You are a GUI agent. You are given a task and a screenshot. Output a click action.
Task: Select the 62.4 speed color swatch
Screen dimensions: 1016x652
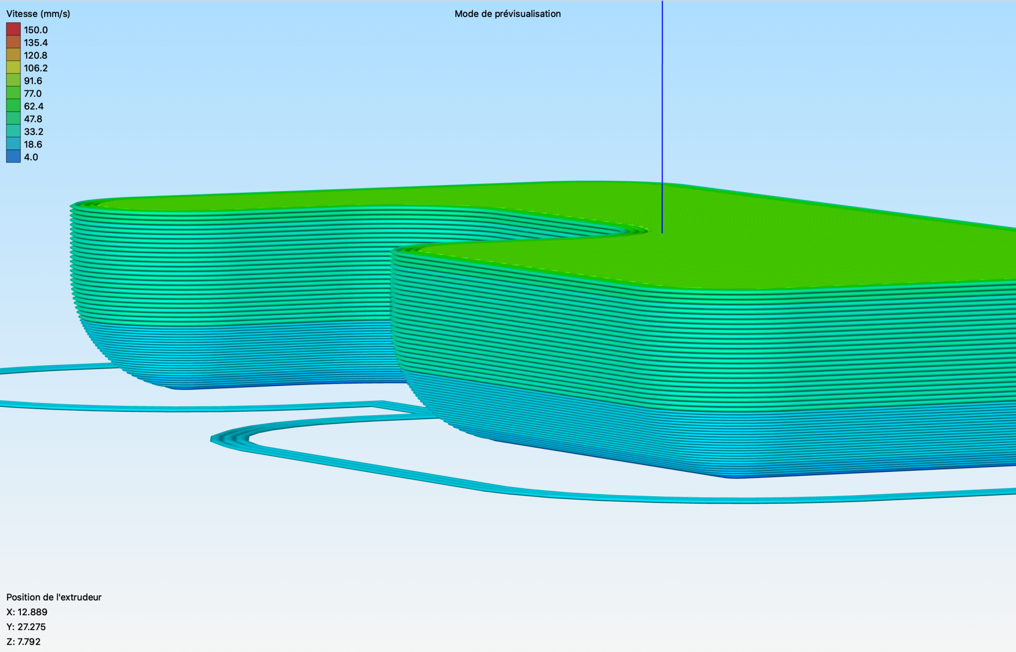tap(13, 106)
